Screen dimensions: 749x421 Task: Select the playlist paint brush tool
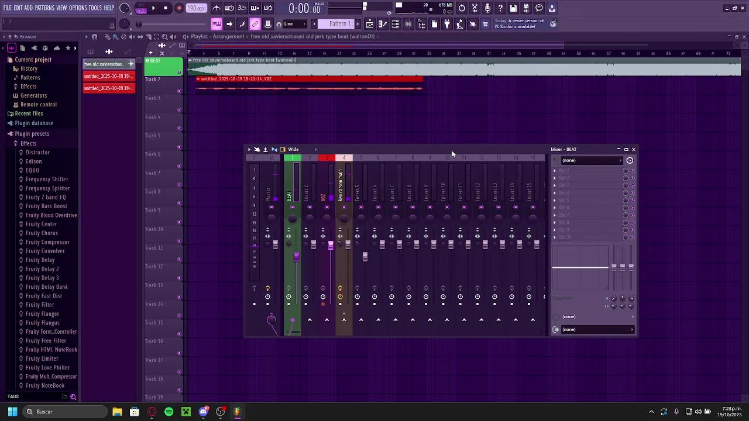pos(115,37)
